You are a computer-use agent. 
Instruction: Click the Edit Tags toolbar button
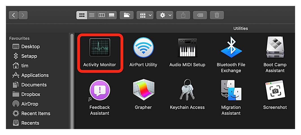click(x=200, y=15)
